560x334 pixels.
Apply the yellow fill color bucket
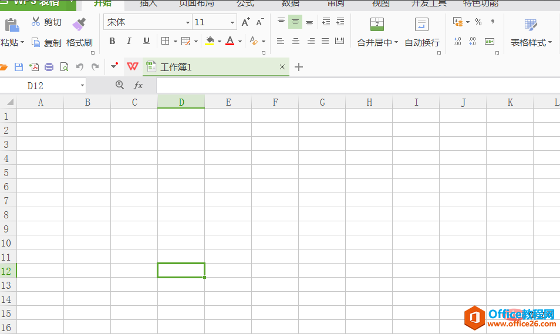pos(210,41)
